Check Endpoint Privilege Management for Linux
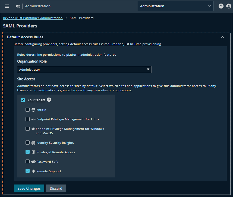The image size is (233, 197). 27,119
